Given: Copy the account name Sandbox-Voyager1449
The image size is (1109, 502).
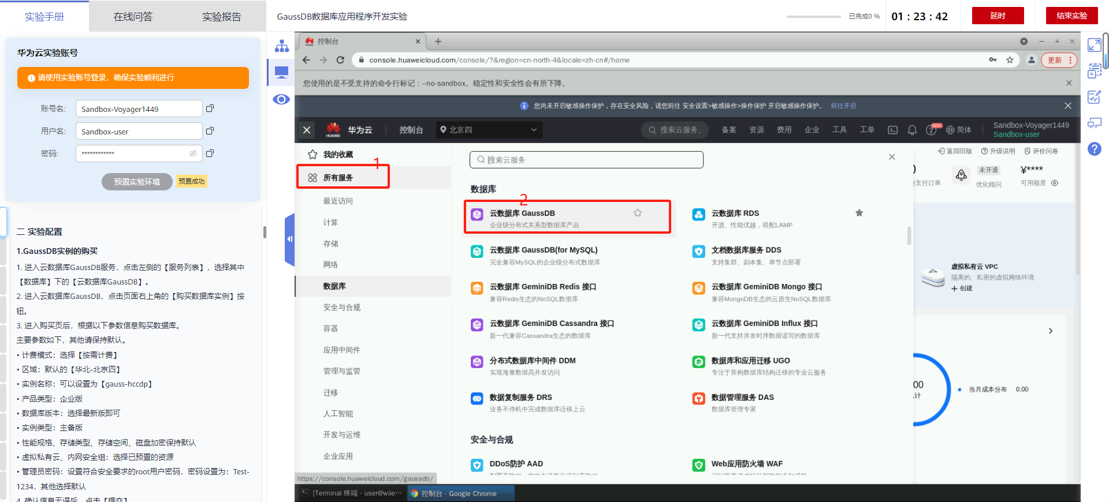Looking at the screenshot, I should 210,108.
